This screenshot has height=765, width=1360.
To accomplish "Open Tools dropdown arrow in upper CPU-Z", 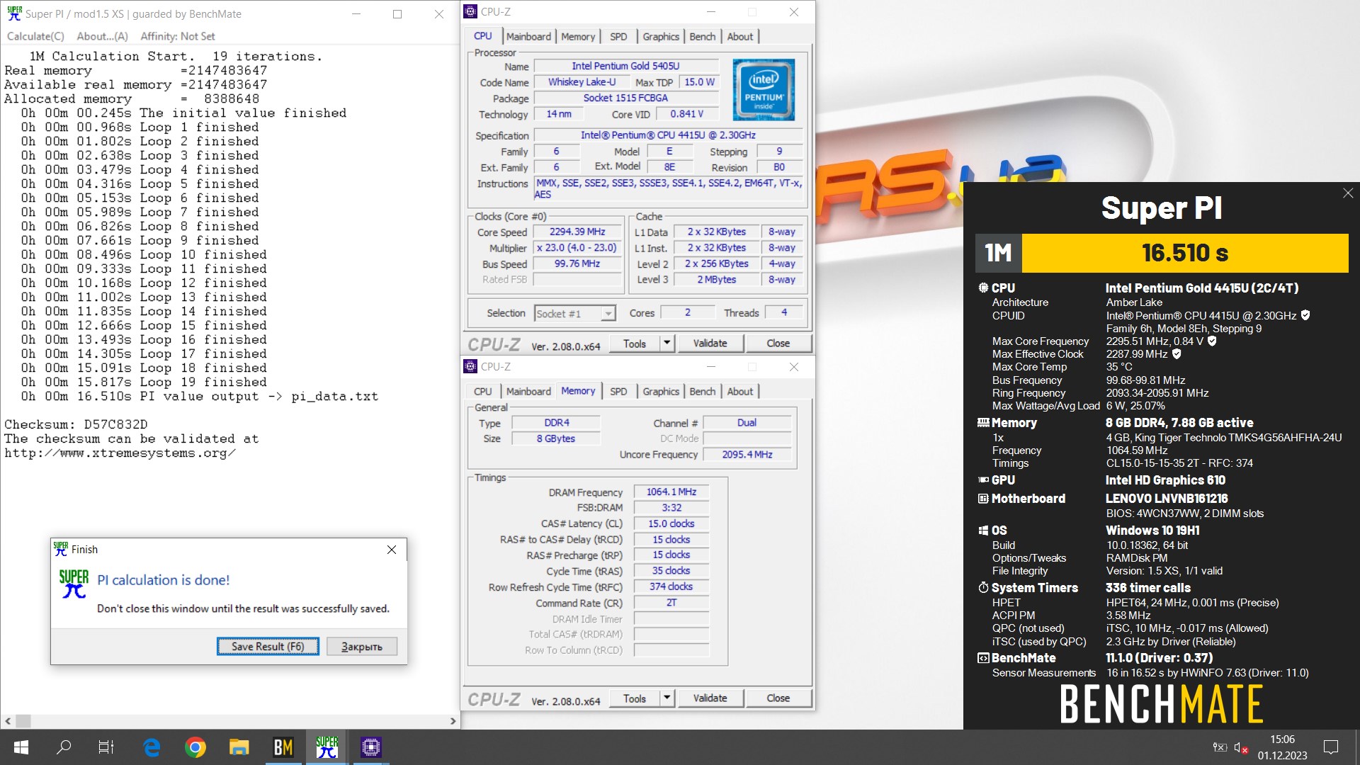I will (x=667, y=344).
